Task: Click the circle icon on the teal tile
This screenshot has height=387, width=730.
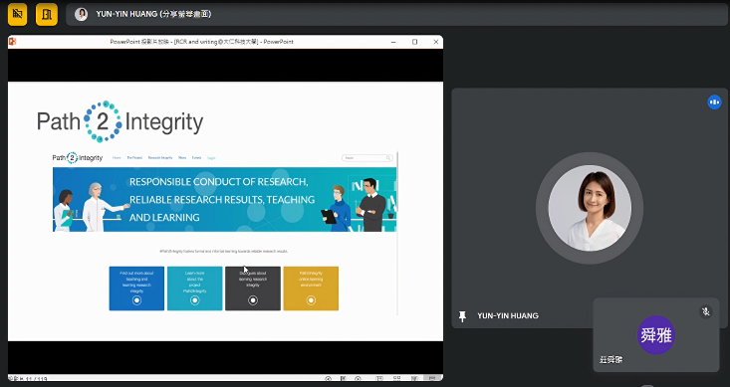Action: (x=194, y=300)
